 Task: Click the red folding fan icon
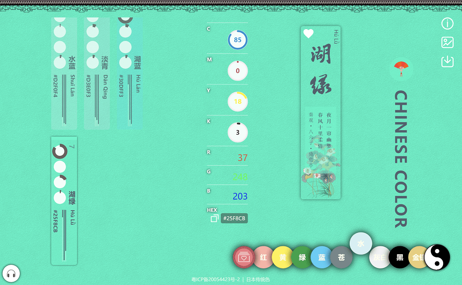401,69
